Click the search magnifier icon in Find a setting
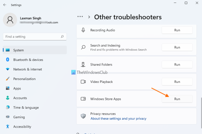 click(x=62, y=37)
